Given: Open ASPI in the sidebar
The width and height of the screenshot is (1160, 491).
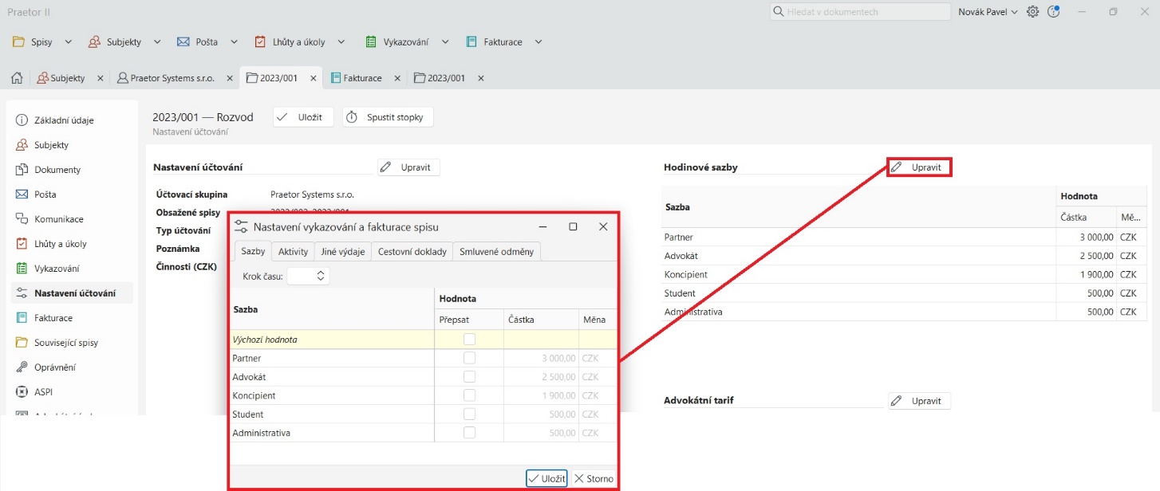Looking at the screenshot, I should (x=43, y=392).
